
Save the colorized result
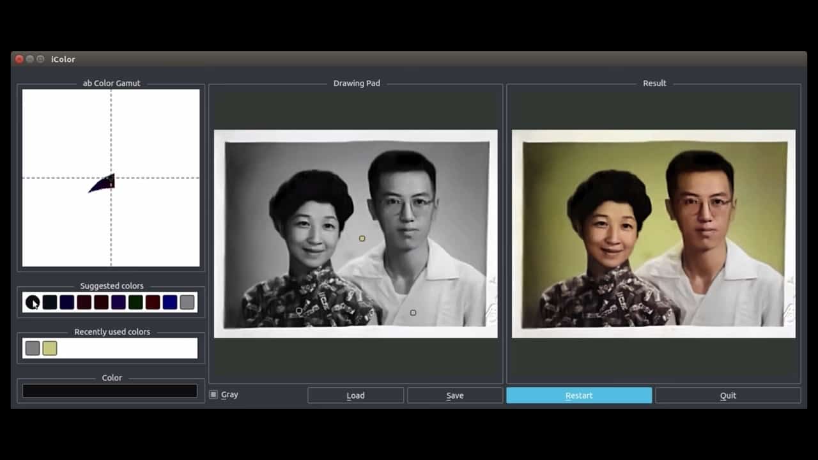454,395
